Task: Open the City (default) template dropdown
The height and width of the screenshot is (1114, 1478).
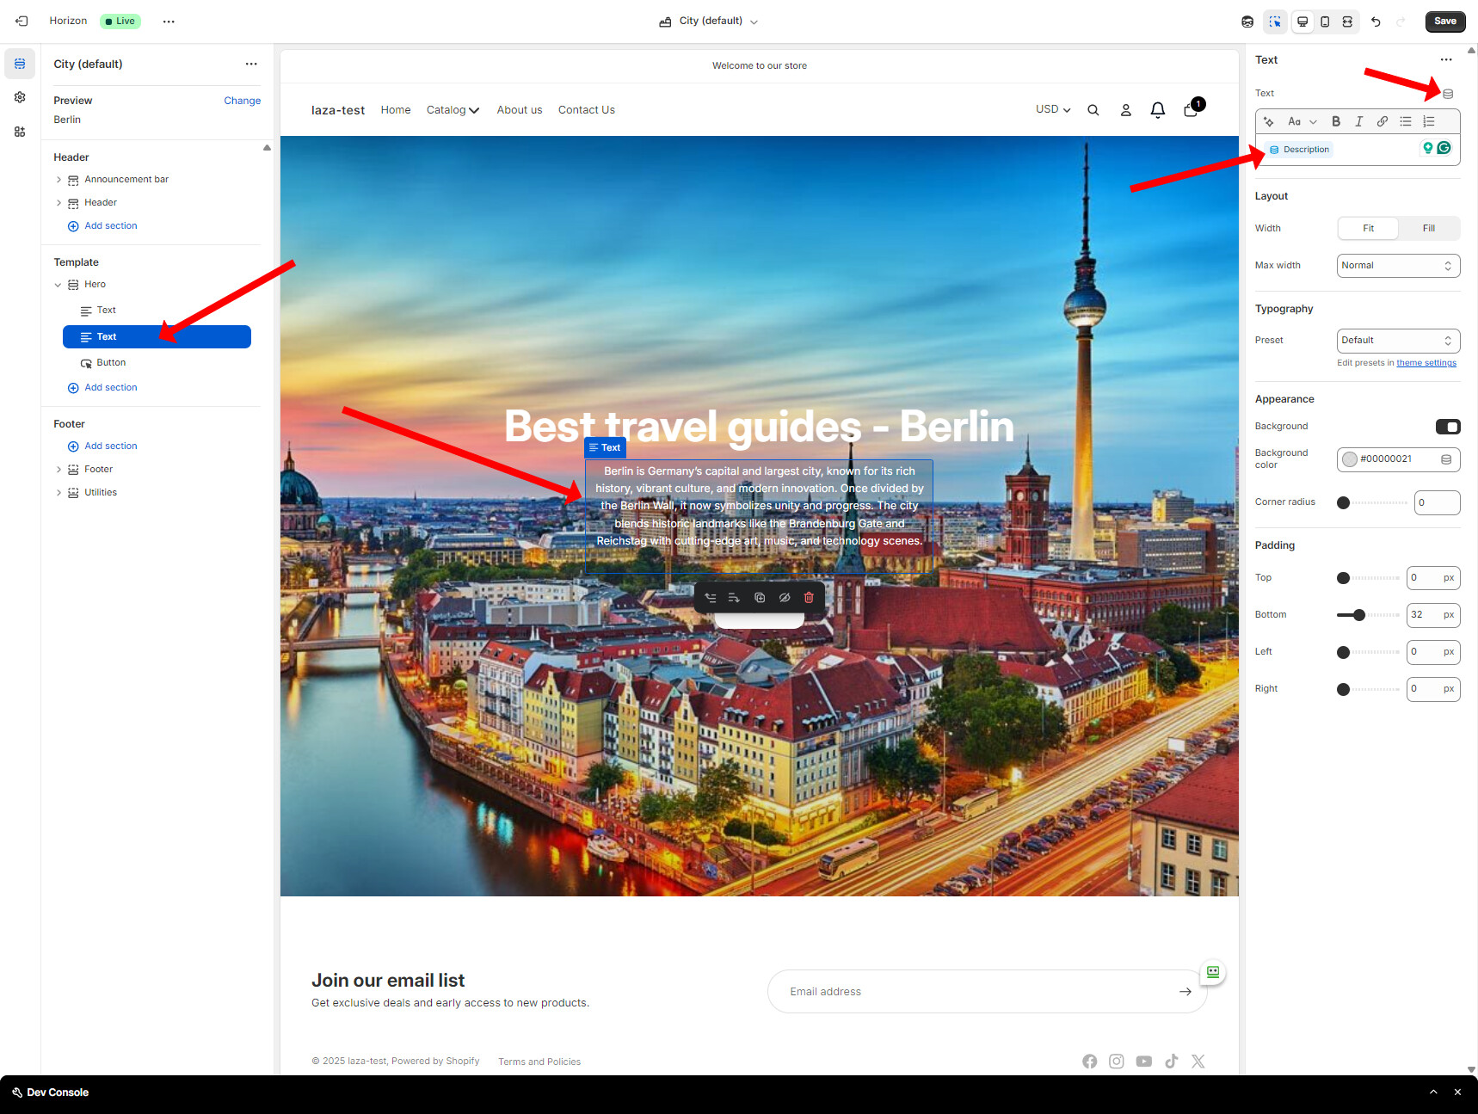Action: [x=709, y=22]
